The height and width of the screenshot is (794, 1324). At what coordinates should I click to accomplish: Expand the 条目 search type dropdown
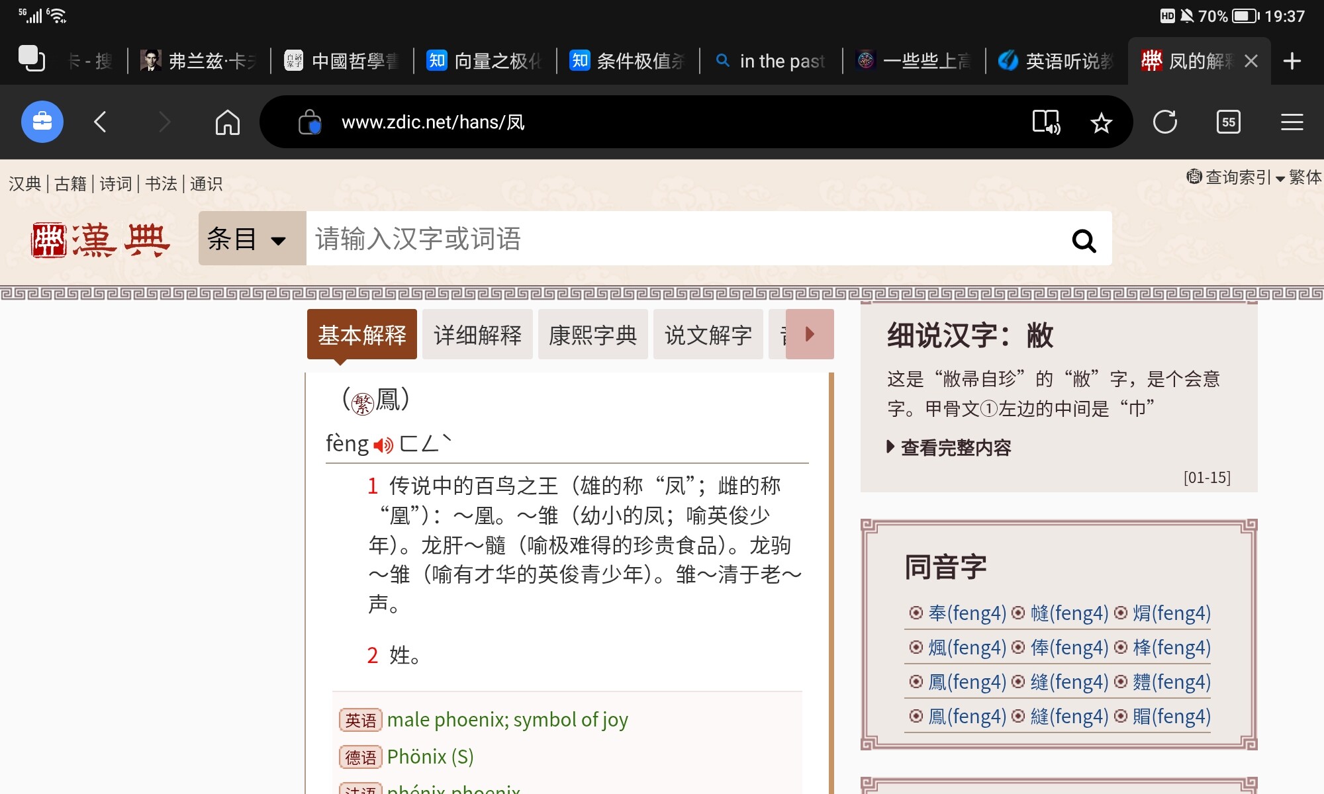pyautogui.click(x=252, y=239)
